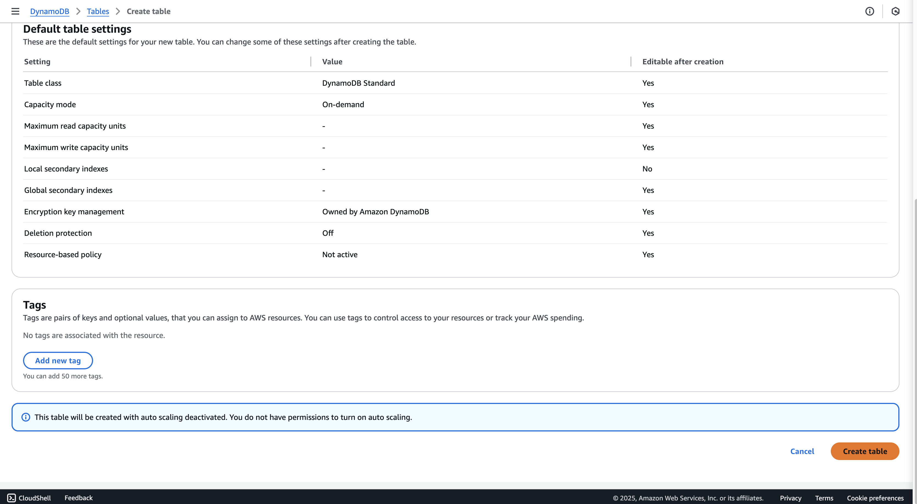Click the Not active value
Screen dimensions: 917x504
(x=340, y=254)
